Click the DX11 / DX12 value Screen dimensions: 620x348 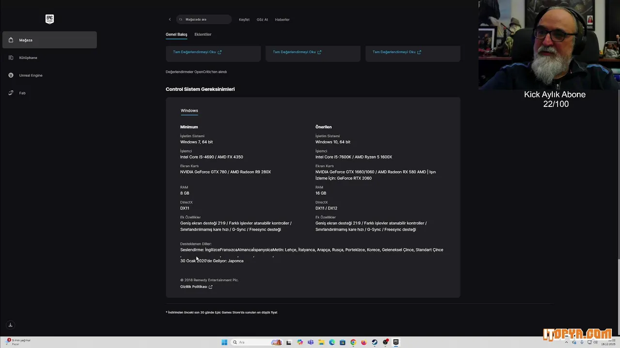326,208
